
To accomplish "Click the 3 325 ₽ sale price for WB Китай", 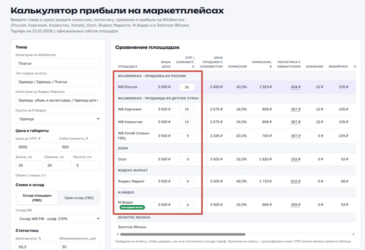I will point(216,136).
